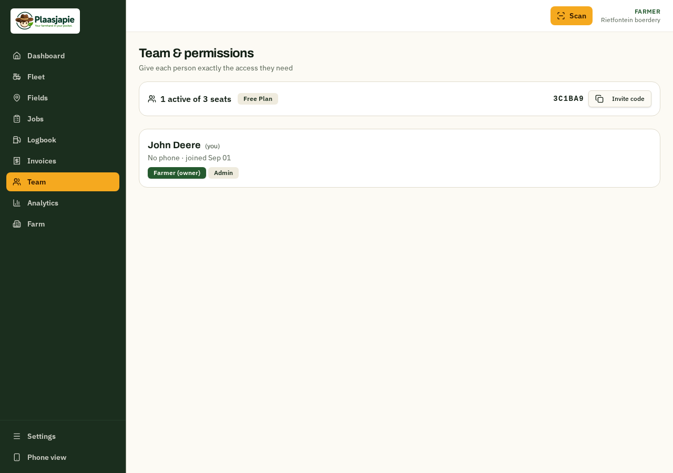Open the Jobs page
The width and height of the screenshot is (673, 473).
click(x=63, y=119)
